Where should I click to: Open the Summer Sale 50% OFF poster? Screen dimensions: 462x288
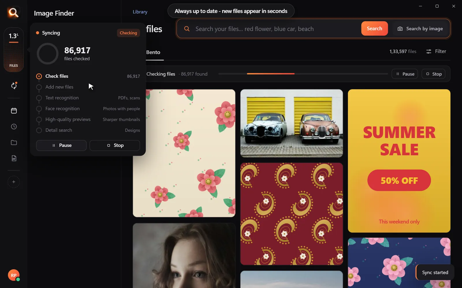pos(399,161)
